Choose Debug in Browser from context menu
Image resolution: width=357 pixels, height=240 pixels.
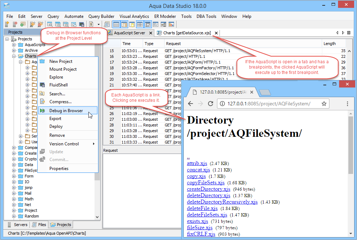68,111
